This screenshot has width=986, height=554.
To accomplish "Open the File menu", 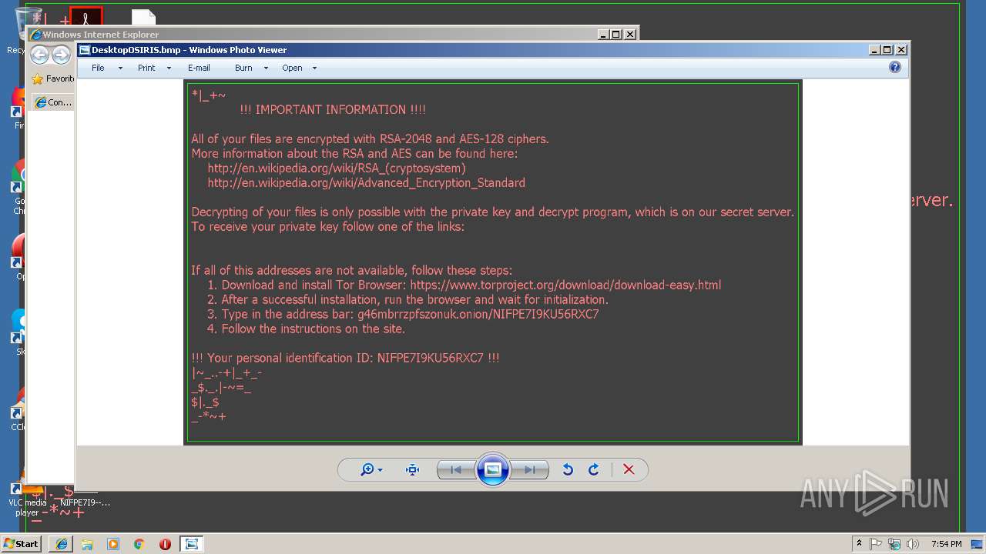I will (x=98, y=68).
